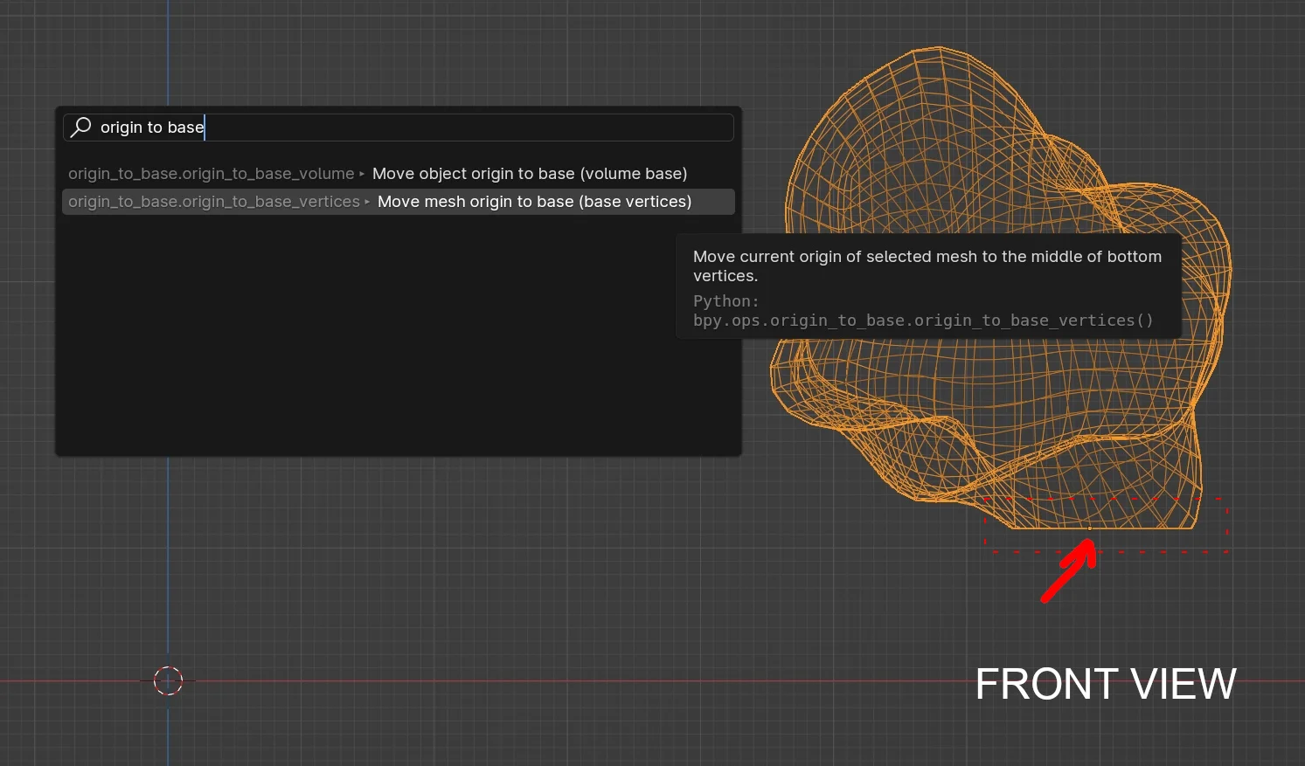This screenshot has width=1305, height=766.
Task: Click the FRONT VIEW label text
Action: coord(1105,684)
